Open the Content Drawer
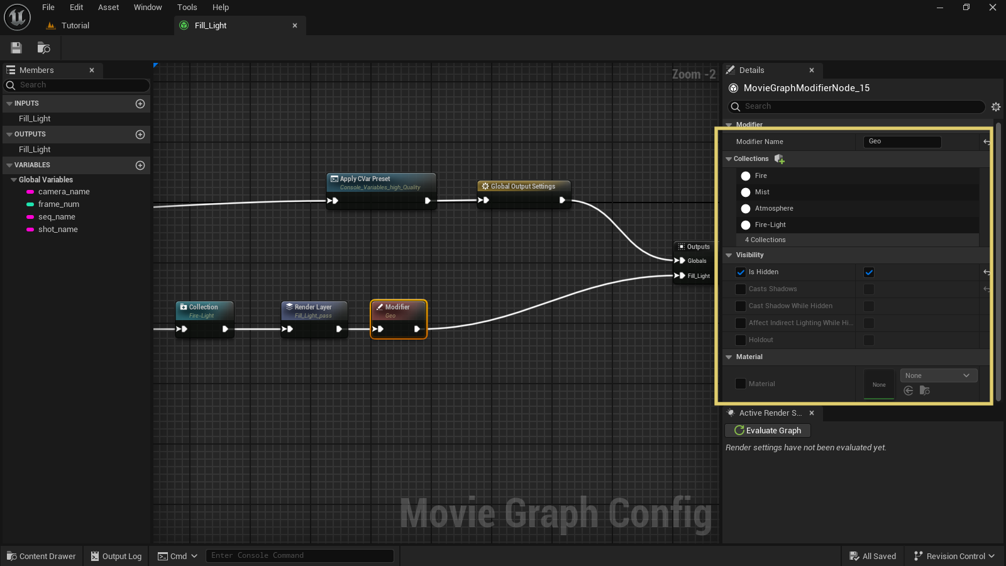1006x566 pixels. pyautogui.click(x=41, y=556)
